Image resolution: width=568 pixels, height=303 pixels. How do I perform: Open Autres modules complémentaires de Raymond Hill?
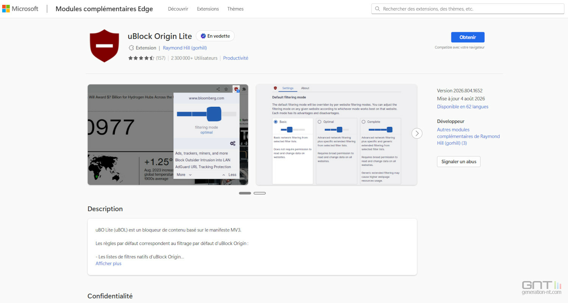point(468,136)
